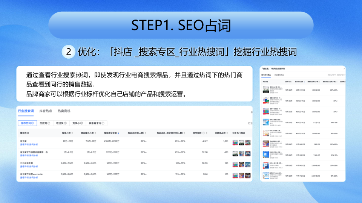
Task: Click the slide subtitle about 行业热搜词
Action: pos(187,52)
